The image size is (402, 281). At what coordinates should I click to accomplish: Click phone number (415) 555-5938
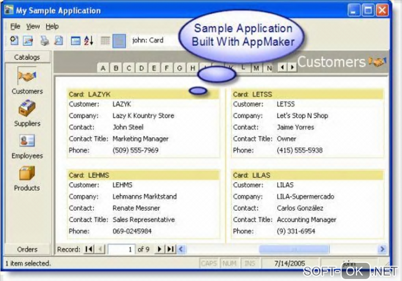(x=300, y=150)
